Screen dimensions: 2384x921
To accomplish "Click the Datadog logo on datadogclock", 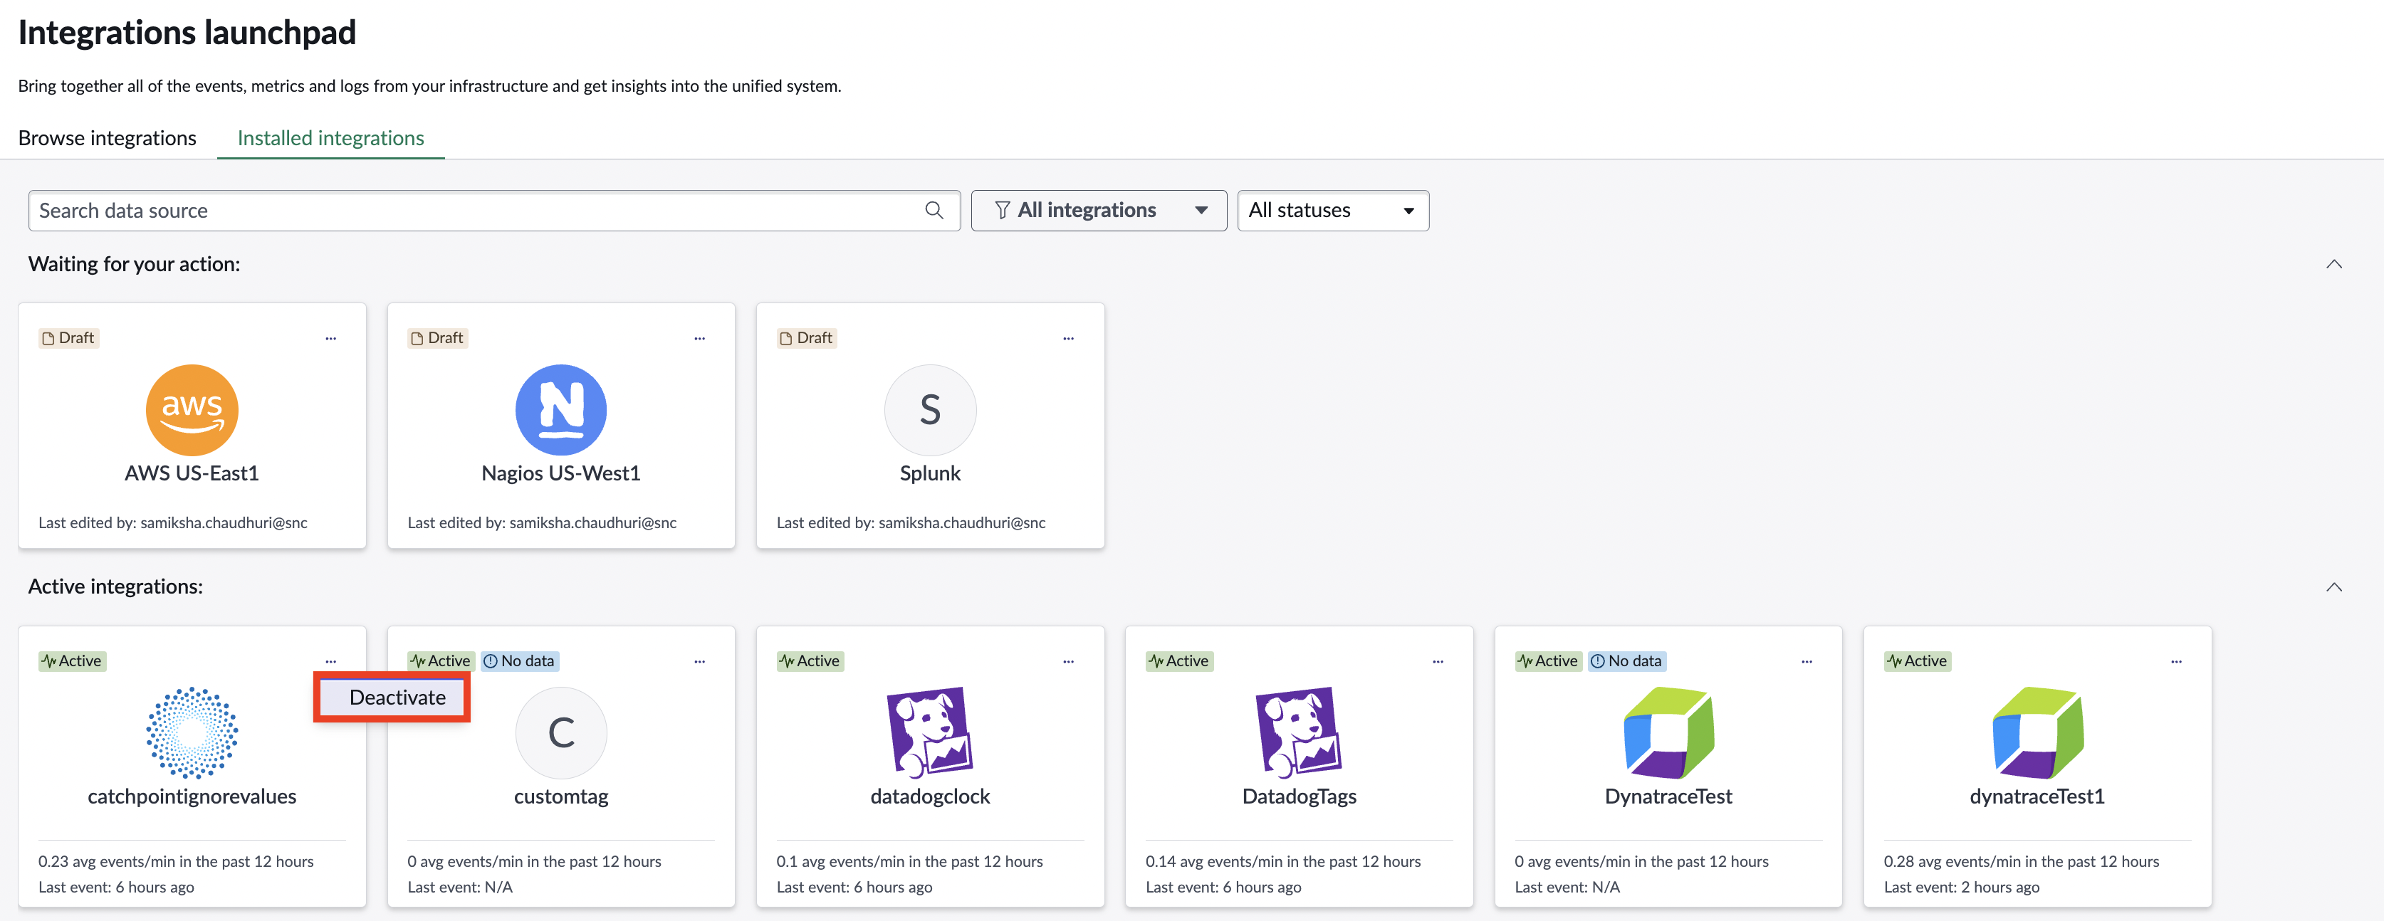I will click(930, 732).
